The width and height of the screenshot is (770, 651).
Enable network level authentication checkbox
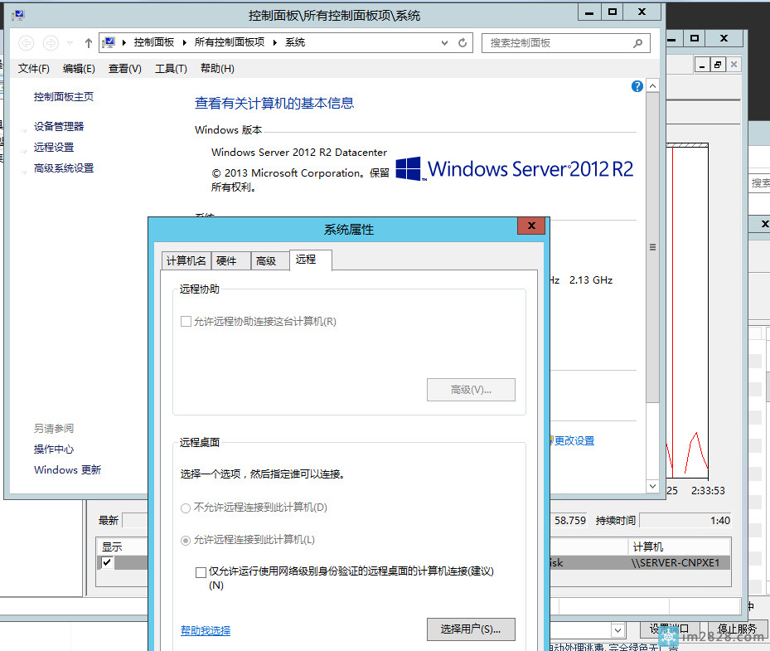[201, 572]
